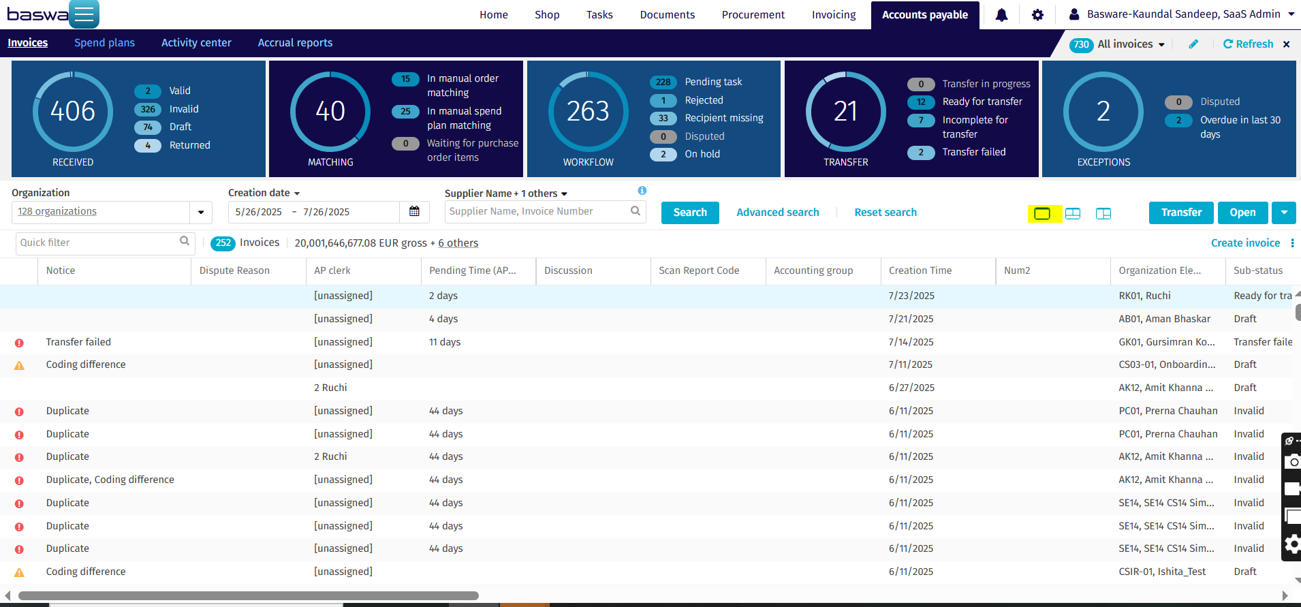
Task: Open the Supplier Name + 1 others selector
Action: [506, 193]
